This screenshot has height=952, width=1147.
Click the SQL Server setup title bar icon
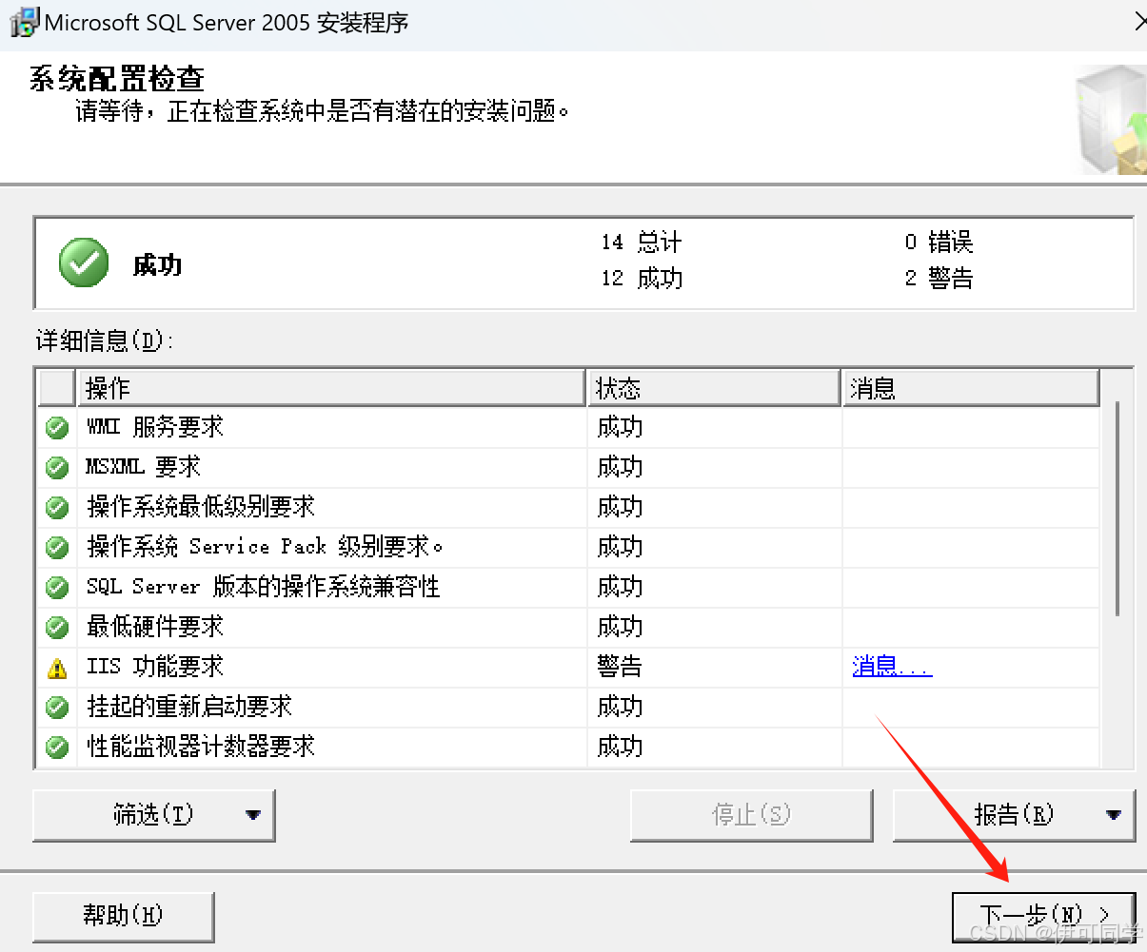26,22
